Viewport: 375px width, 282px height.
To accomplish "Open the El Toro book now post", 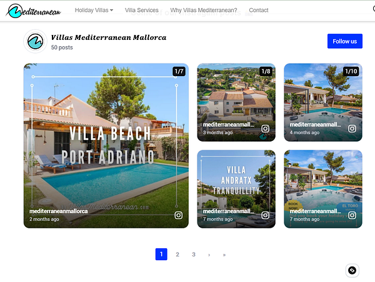I will [323, 189].
